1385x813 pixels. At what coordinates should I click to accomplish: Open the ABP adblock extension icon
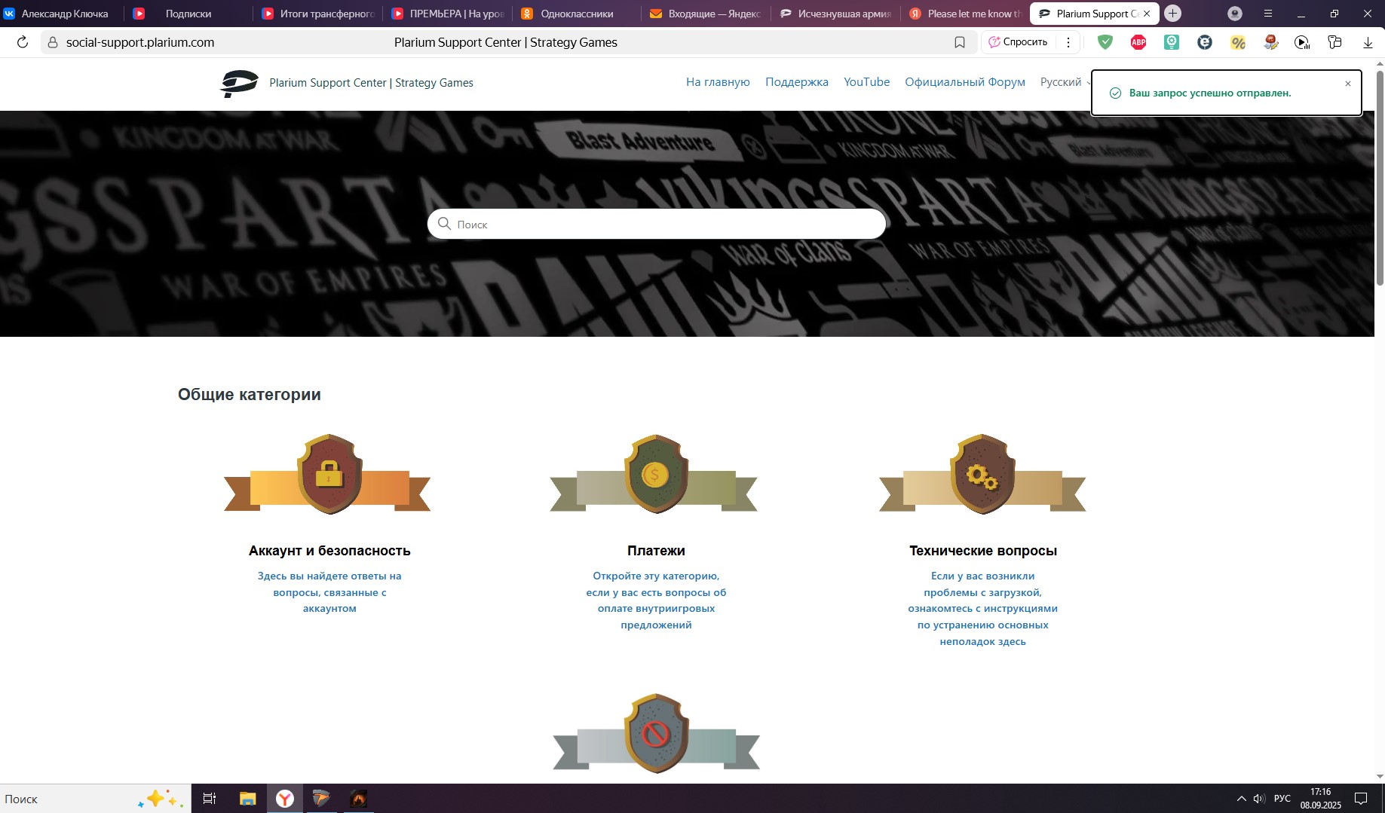pyautogui.click(x=1138, y=42)
